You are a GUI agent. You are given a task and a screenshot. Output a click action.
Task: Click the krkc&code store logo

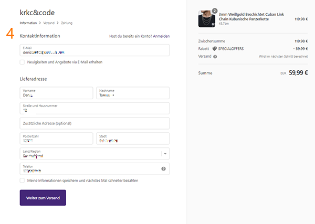37,13
